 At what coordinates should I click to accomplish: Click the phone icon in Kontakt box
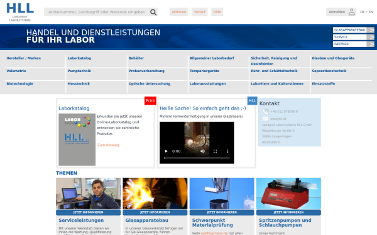tap(265, 112)
